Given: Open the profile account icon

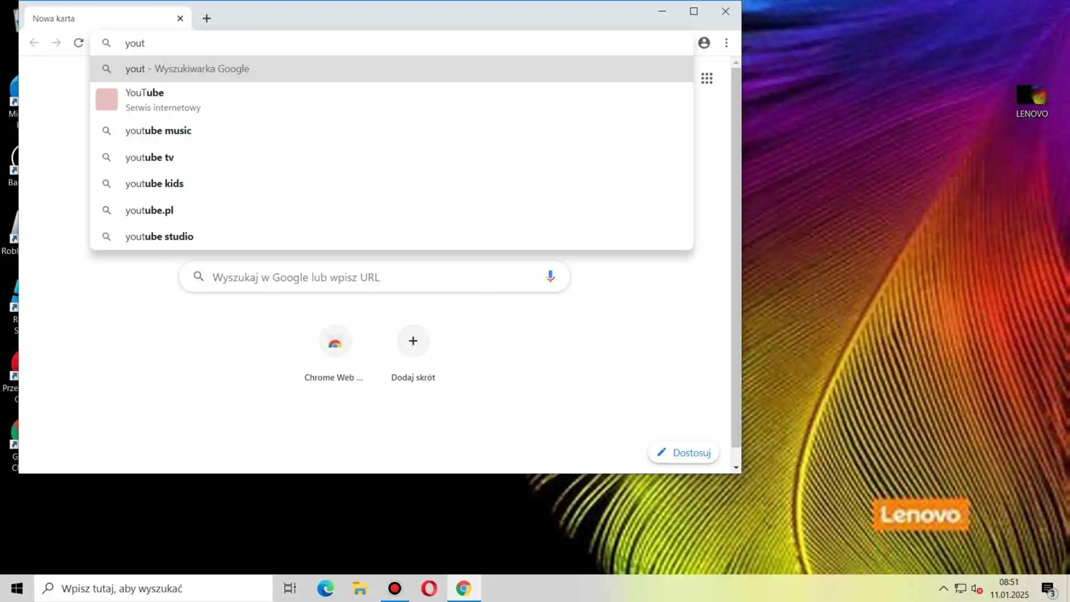Looking at the screenshot, I should click(x=704, y=43).
